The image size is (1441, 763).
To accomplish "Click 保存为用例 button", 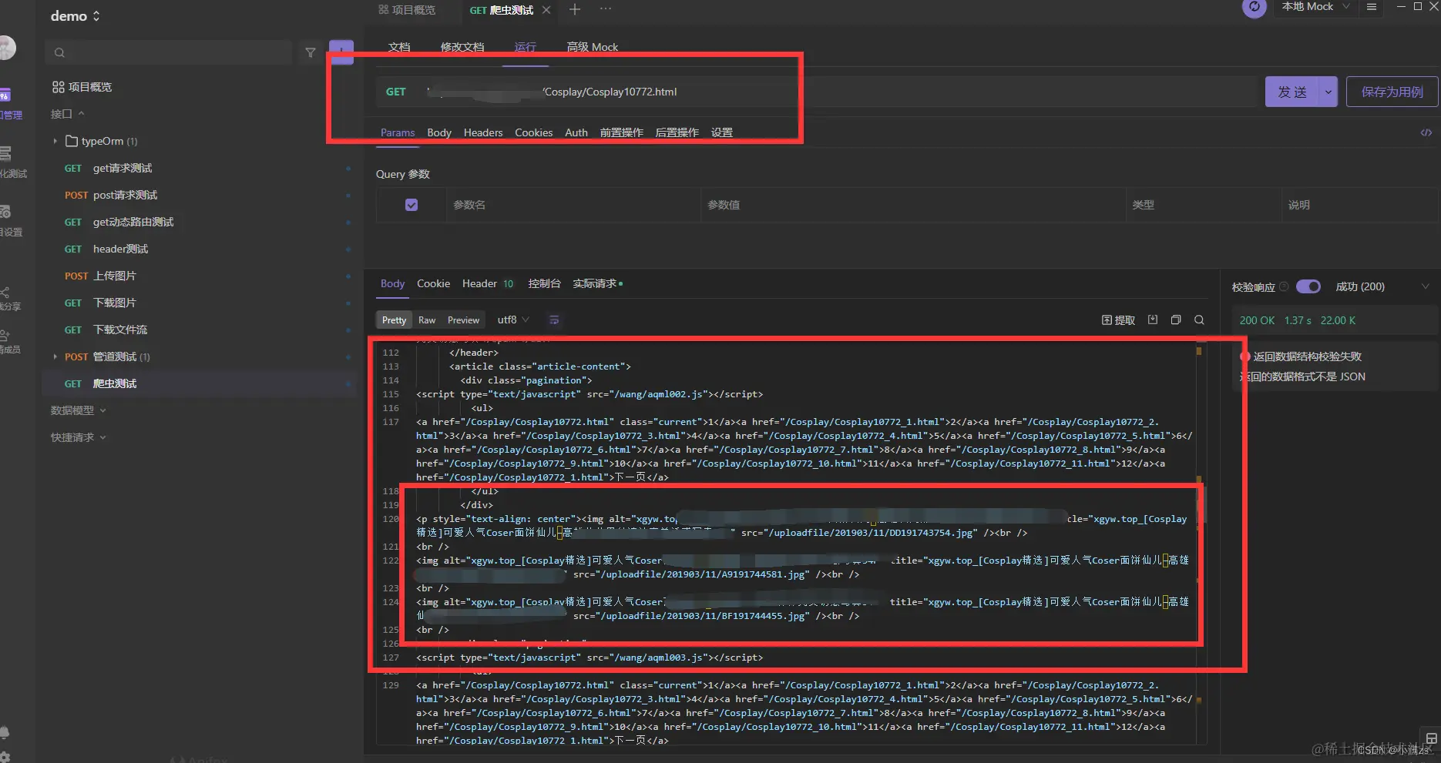I will point(1392,92).
